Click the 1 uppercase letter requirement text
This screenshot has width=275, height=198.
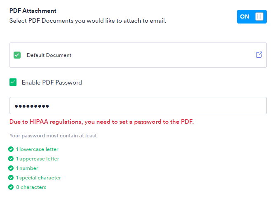pyautogui.click(x=38, y=159)
